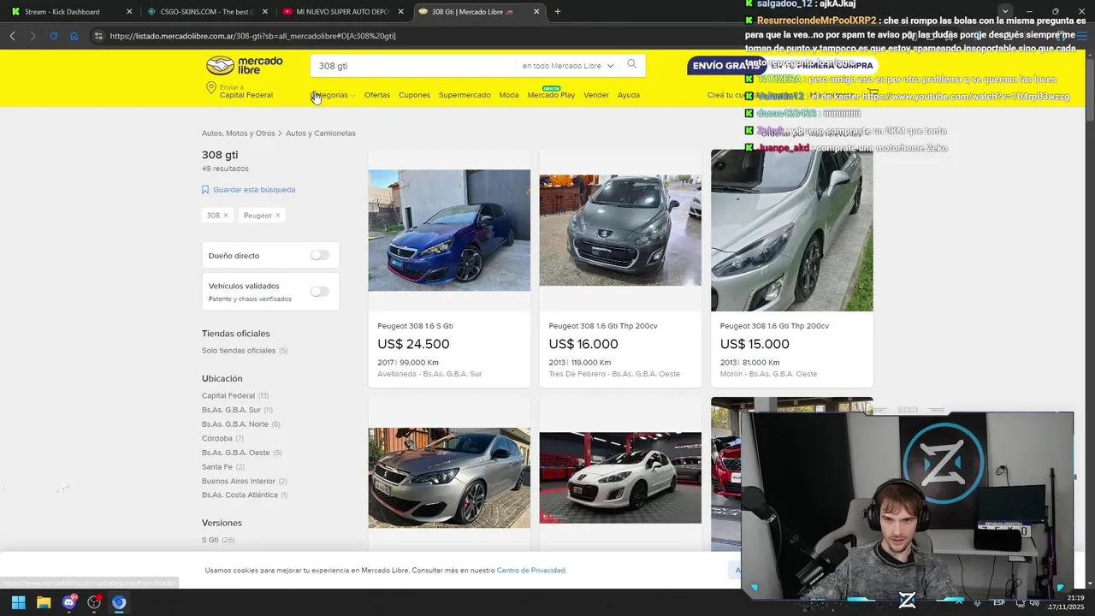1095x616 pixels.
Task: Click the US$ 16.000 price text
Action: tap(583, 344)
